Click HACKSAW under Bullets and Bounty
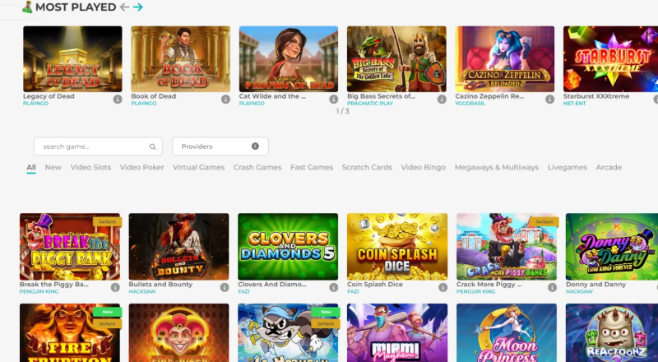658x362 pixels. (142, 291)
